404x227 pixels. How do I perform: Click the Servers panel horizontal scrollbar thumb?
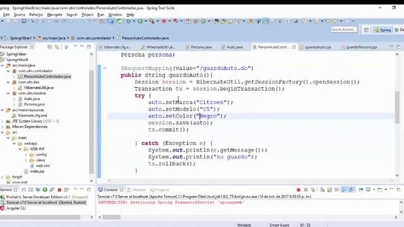tap(40, 217)
